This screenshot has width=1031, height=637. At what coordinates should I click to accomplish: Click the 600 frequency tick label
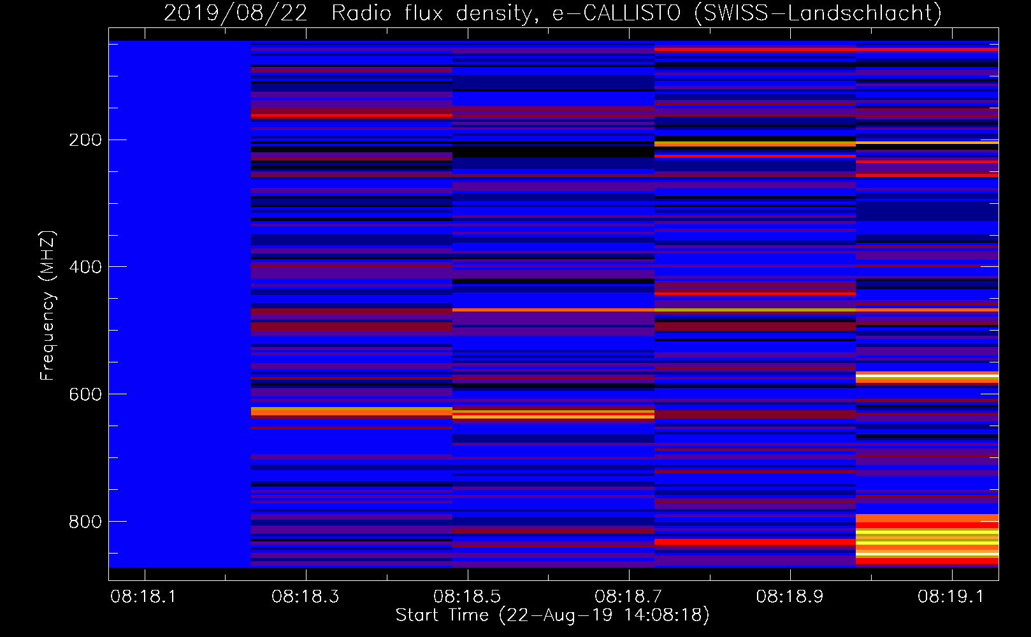[85, 394]
